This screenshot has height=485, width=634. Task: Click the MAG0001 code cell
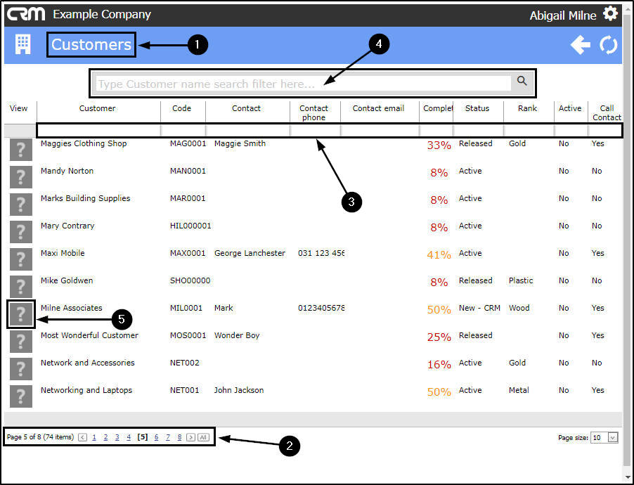[x=188, y=143]
